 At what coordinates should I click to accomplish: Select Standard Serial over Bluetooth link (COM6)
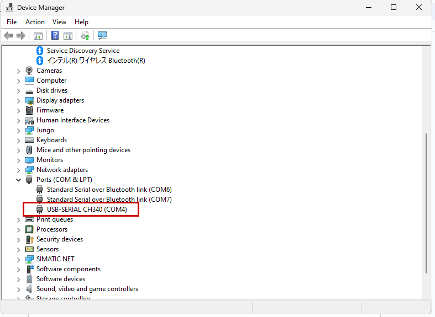pos(109,190)
